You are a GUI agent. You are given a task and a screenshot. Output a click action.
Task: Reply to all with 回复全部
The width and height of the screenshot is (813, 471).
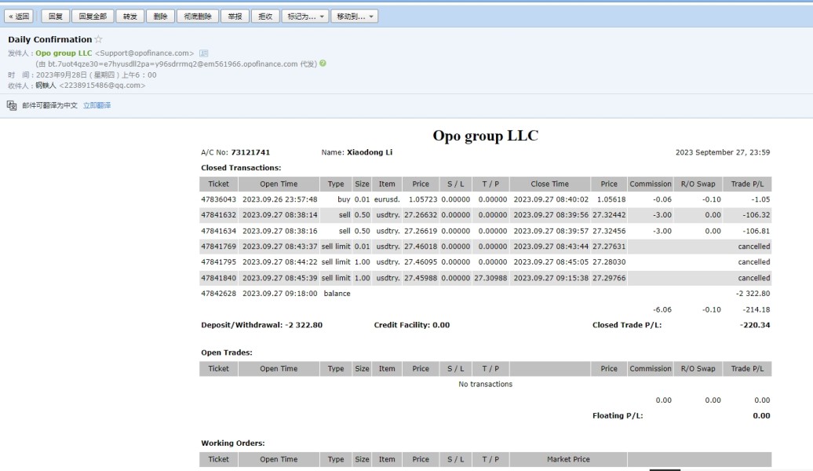pyautogui.click(x=91, y=16)
